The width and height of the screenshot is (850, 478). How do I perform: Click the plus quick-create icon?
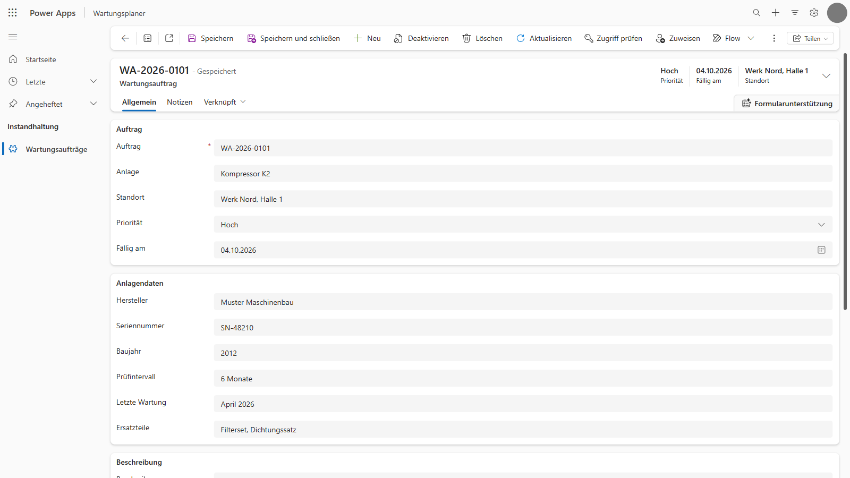(776, 13)
